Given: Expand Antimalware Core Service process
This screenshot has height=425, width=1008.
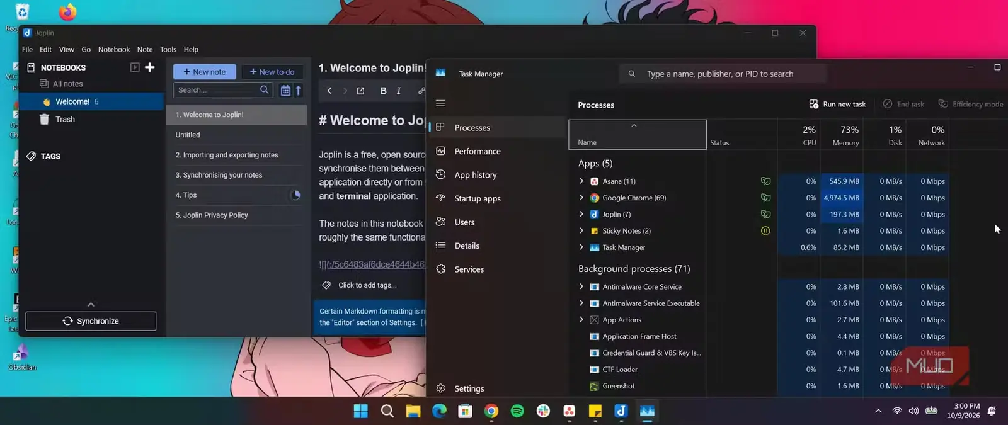Looking at the screenshot, I should click(x=581, y=286).
